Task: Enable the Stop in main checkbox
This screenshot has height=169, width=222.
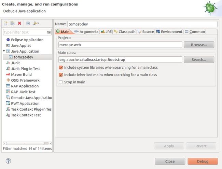Action: [x=61, y=82]
